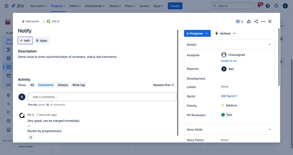293x155 pixels.
Task: Open the Plans dropdown menu
Action: click(x=130, y=6)
